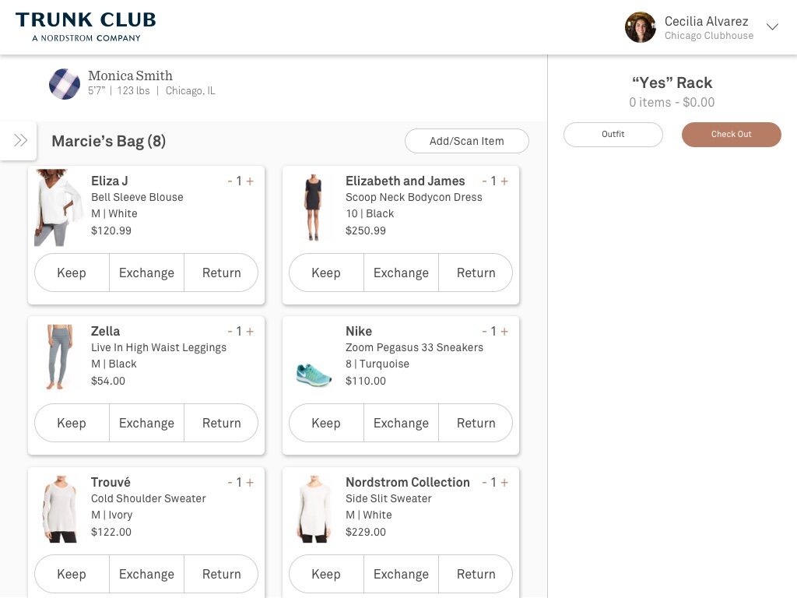
Task: Click the "8 | Turquoise" size and color
Action: click(377, 364)
